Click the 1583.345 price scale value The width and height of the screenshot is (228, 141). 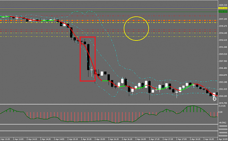pos(223,82)
